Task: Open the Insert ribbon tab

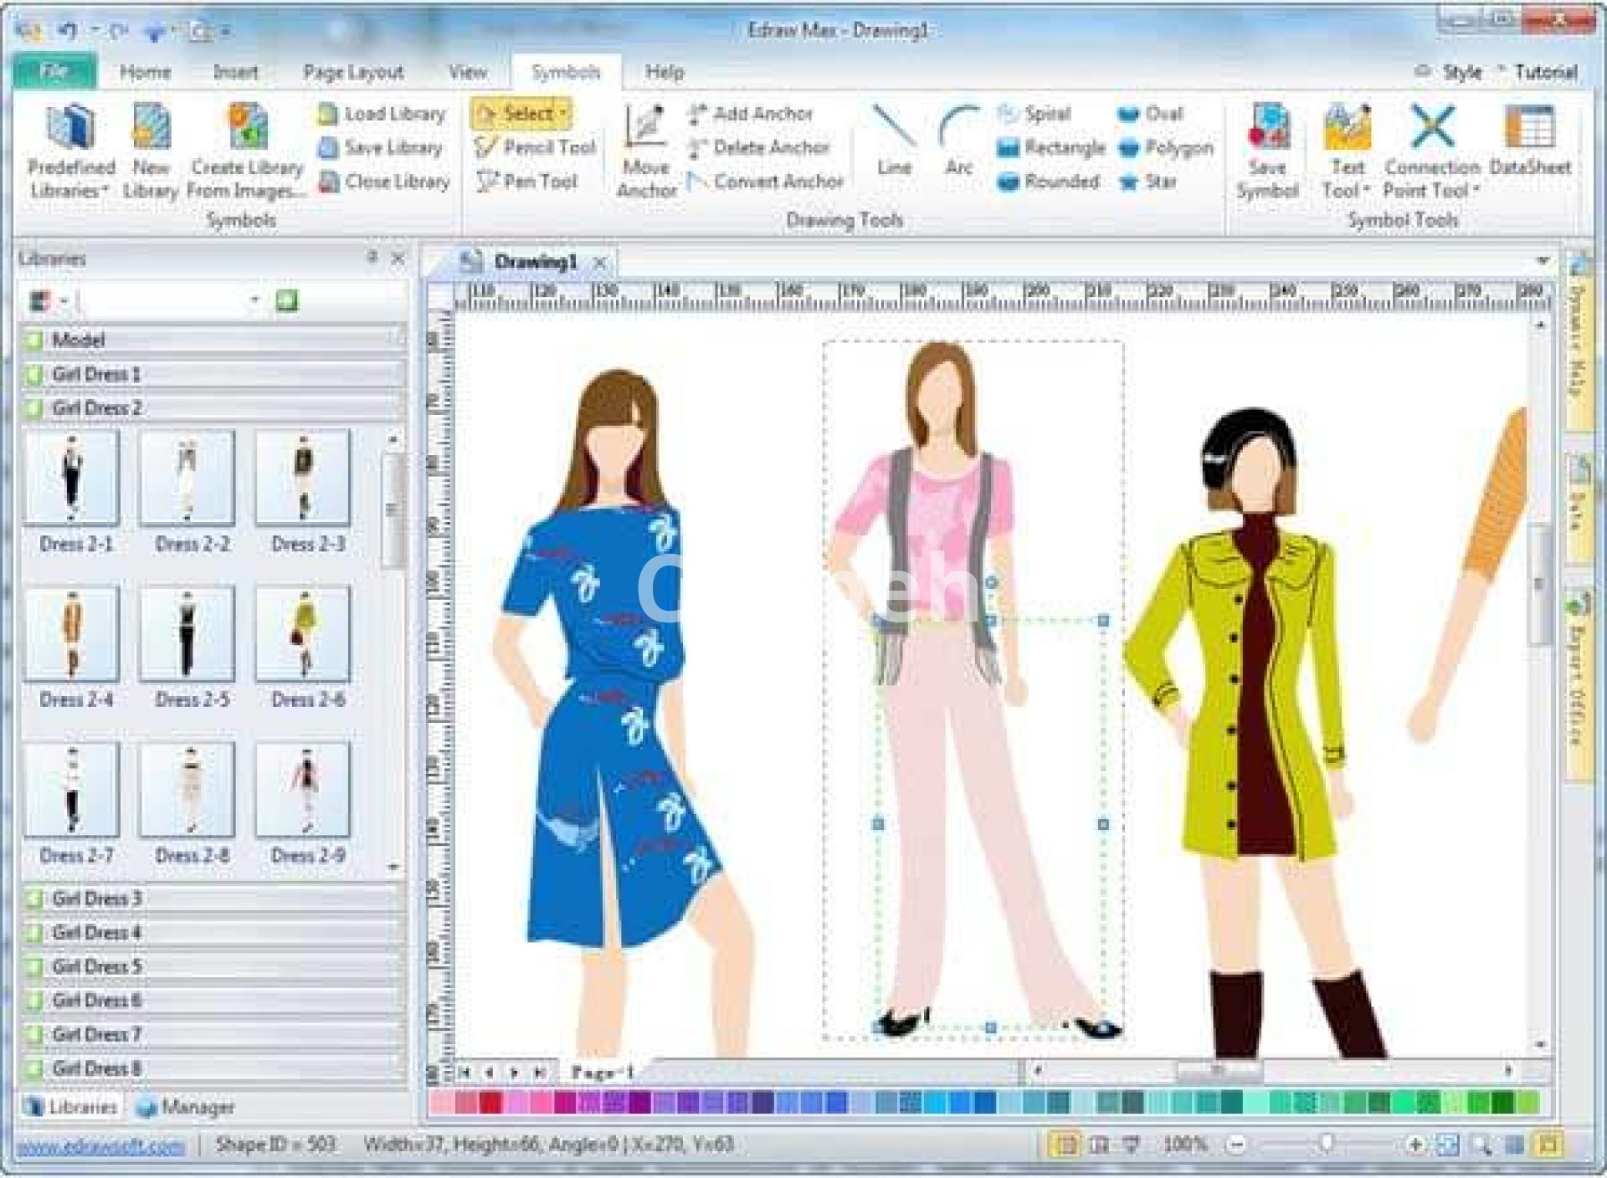Action: [235, 72]
